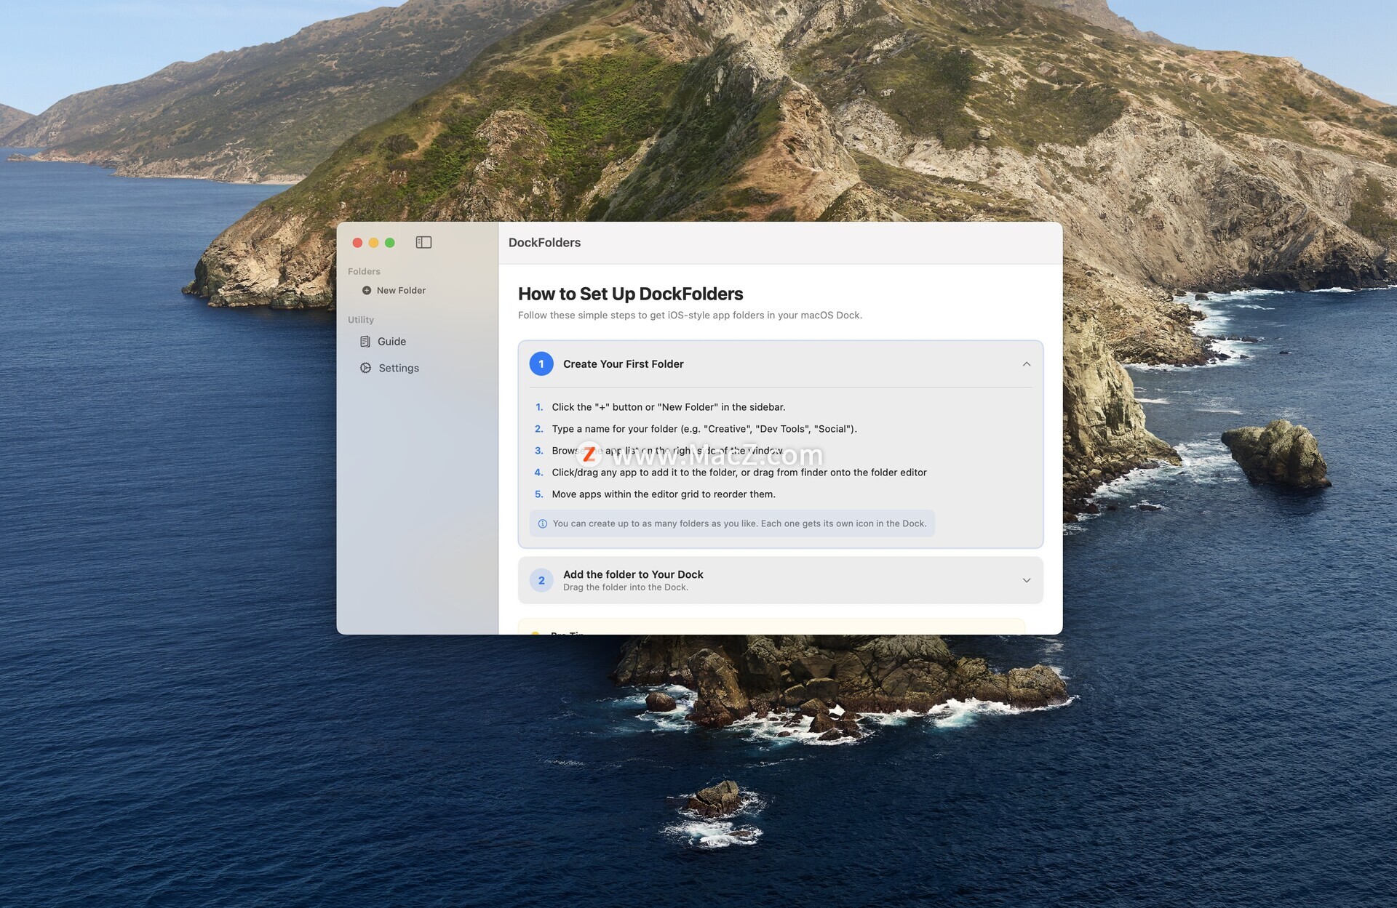
Task: Click the tip 'You can create up to as many folders'
Action: (739, 523)
